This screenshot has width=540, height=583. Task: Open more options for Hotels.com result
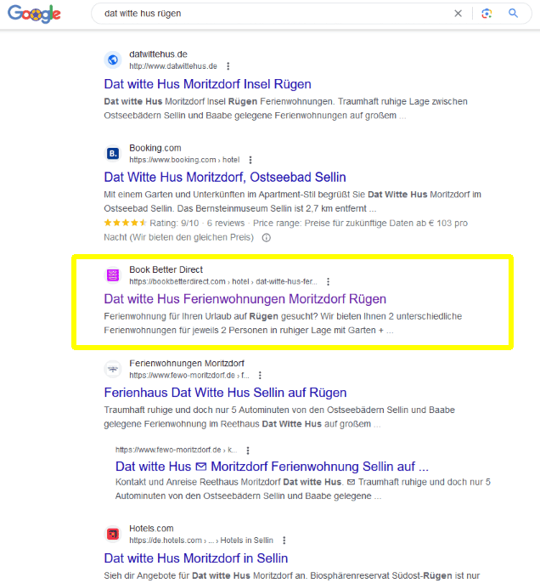[284, 540]
